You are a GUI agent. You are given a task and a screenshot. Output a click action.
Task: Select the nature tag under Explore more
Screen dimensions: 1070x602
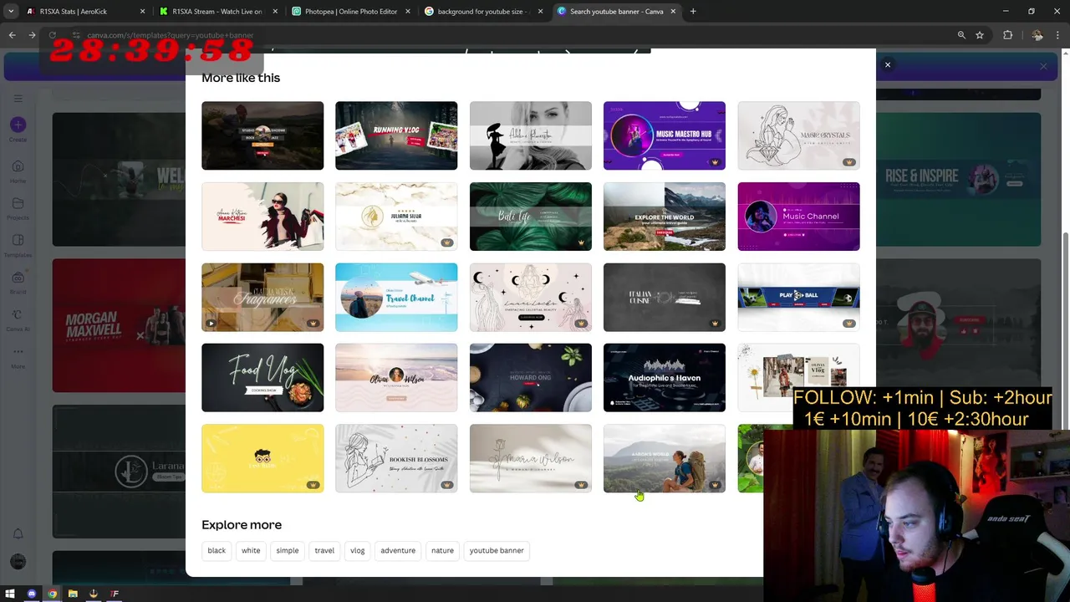(x=442, y=550)
